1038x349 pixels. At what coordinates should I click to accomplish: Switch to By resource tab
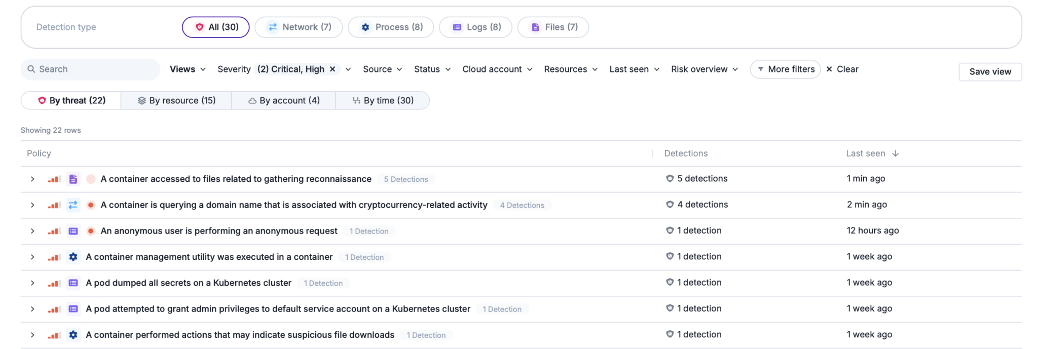point(176,101)
